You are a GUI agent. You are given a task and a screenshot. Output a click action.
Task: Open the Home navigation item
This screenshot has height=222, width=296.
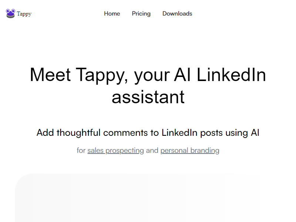[112, 14]
